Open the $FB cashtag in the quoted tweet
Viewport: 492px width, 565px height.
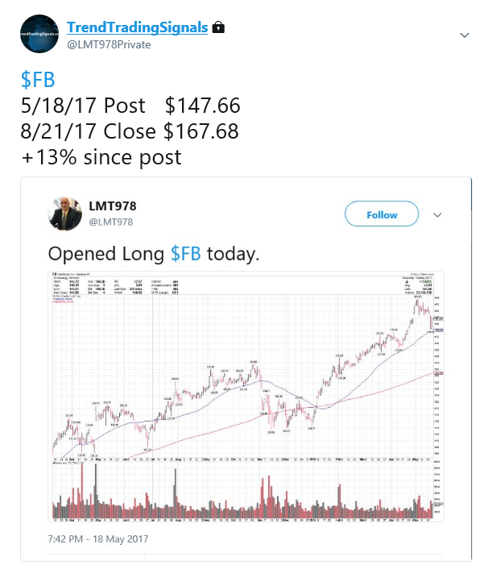(x=186, y=253)
